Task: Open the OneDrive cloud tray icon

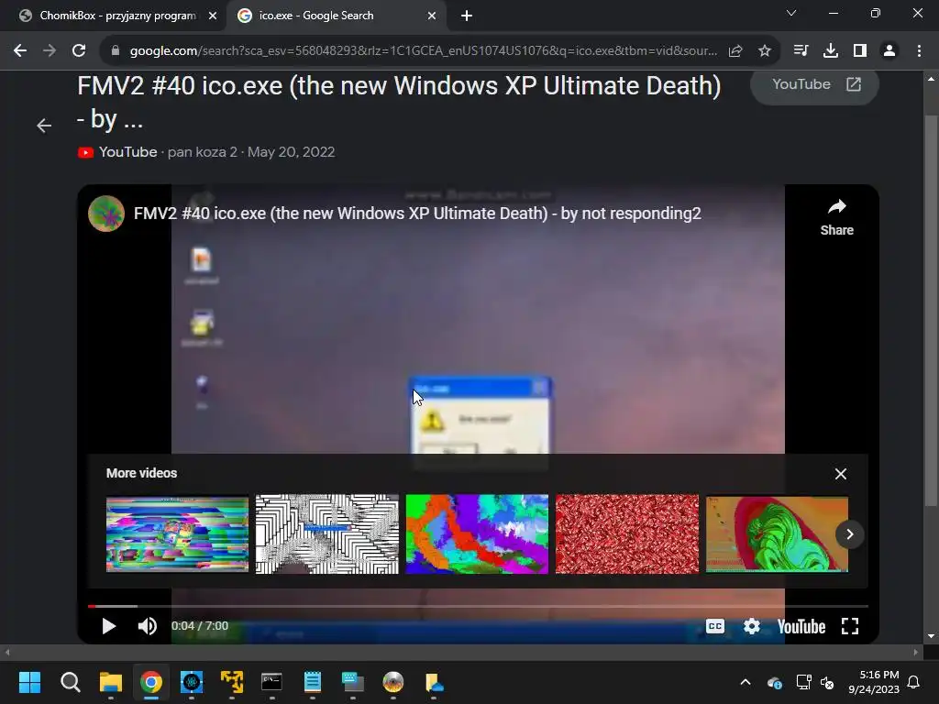Action: pyautogui.click(x=774, y=682)
